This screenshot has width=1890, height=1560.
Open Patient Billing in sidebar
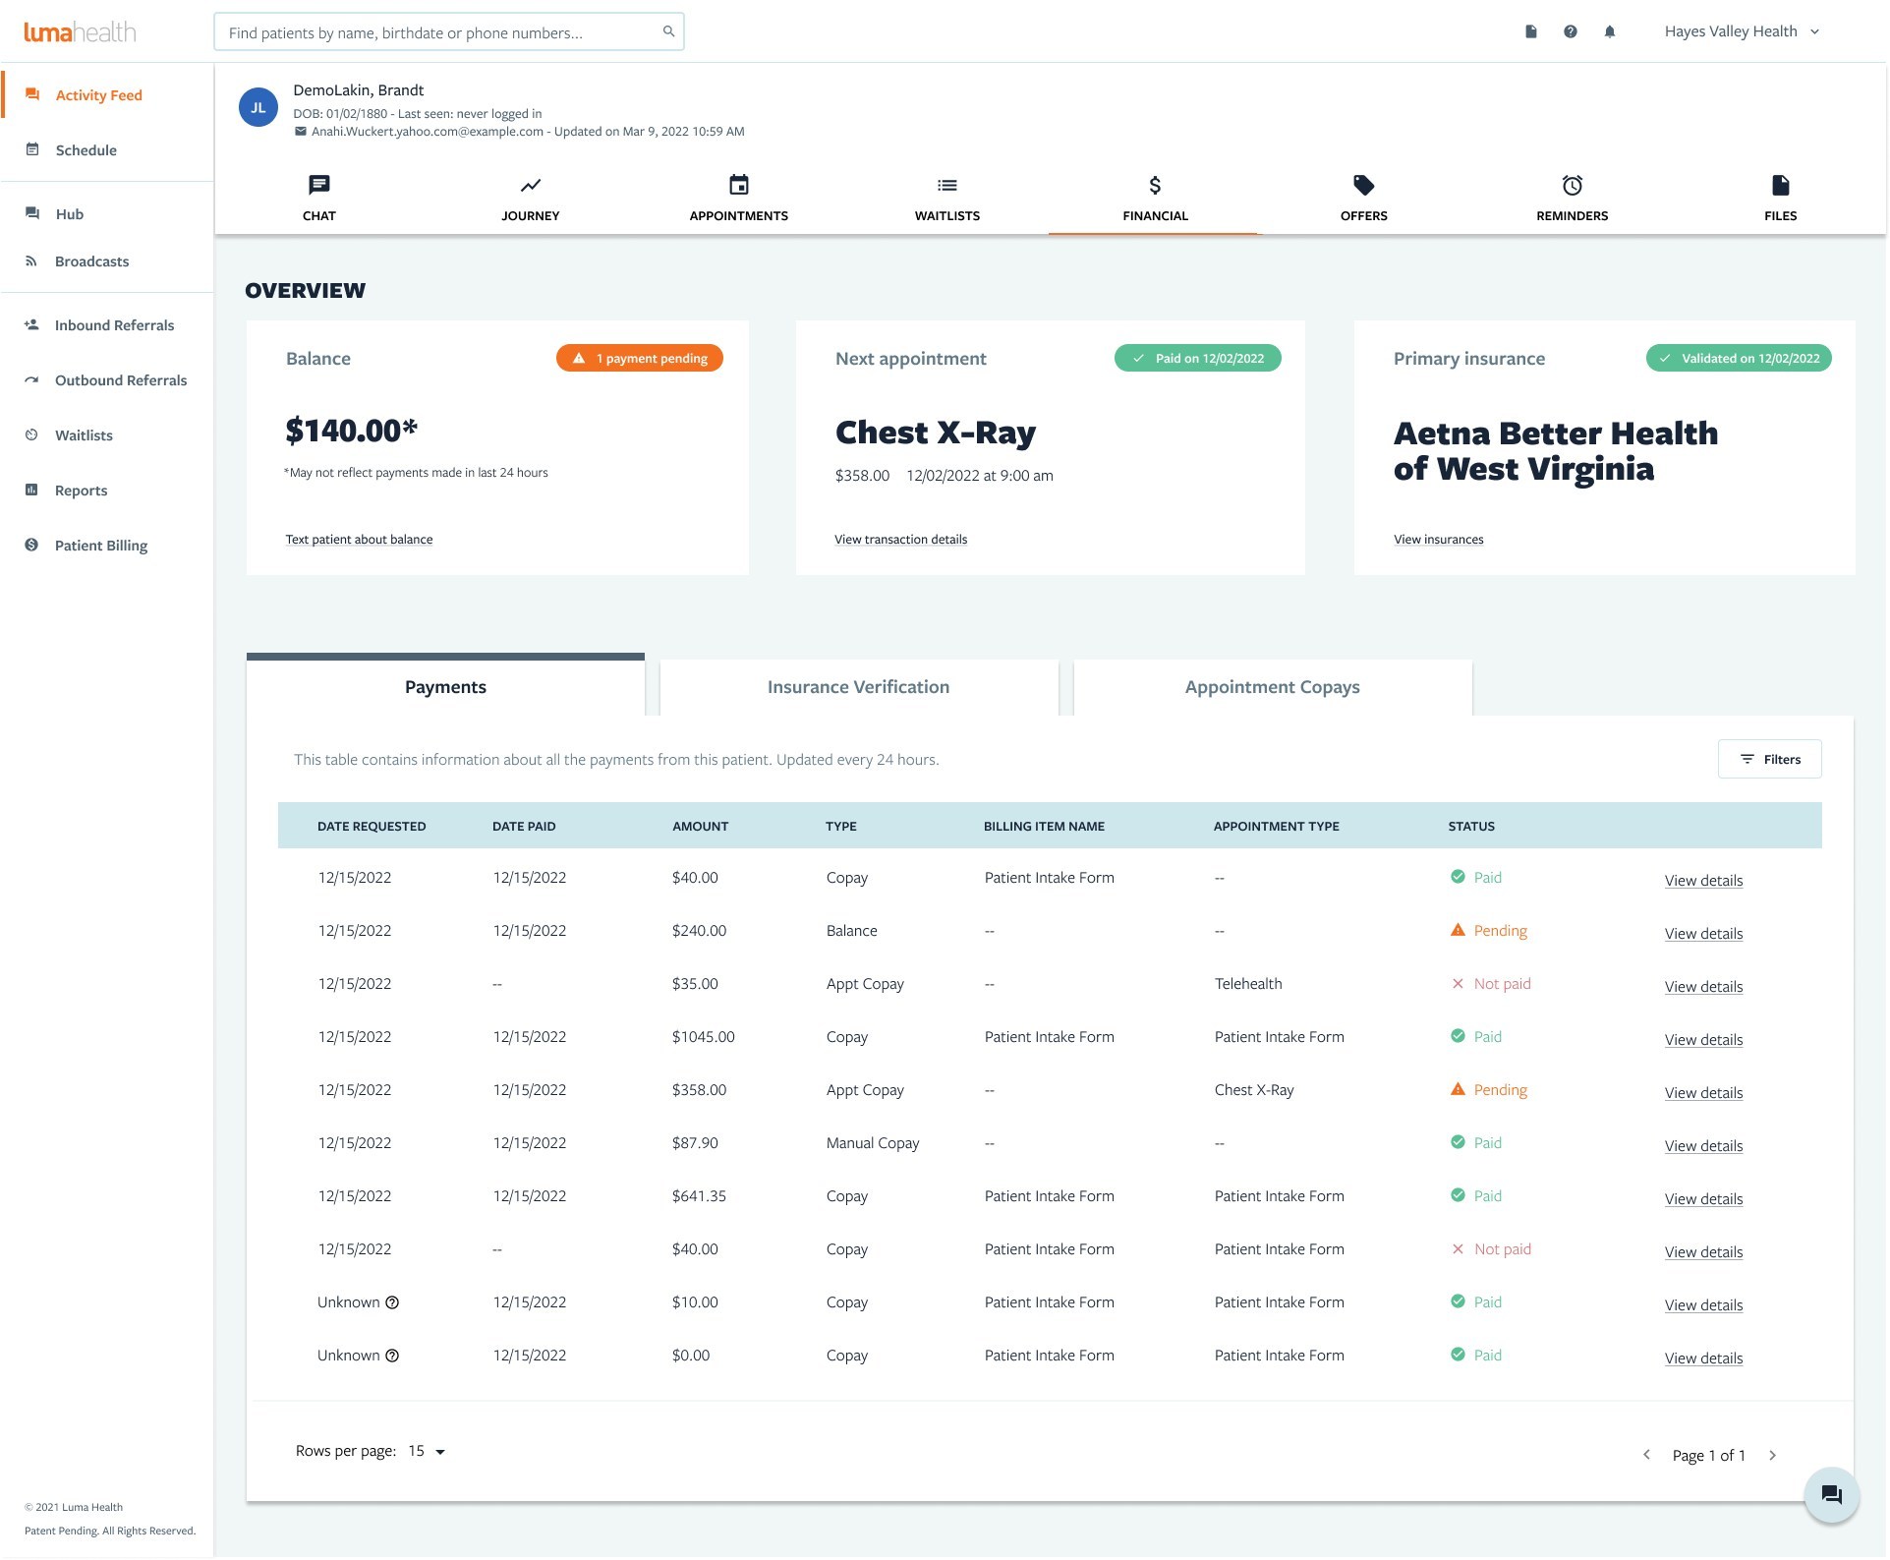(101, 545)
